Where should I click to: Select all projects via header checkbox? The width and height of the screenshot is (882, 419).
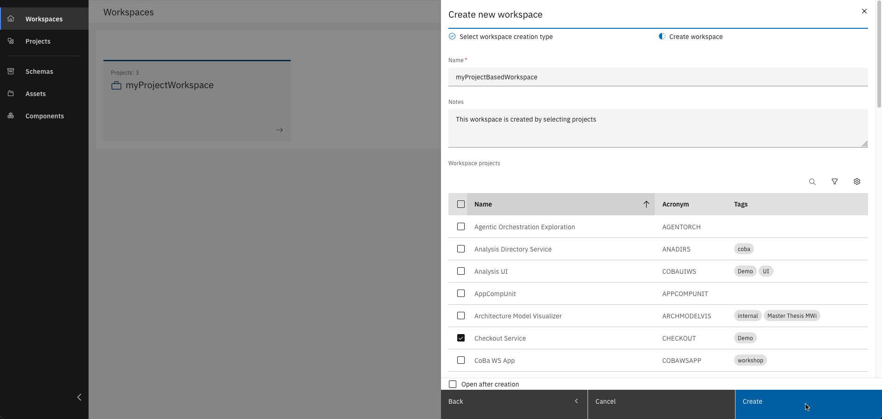click(x=460, y=204)
